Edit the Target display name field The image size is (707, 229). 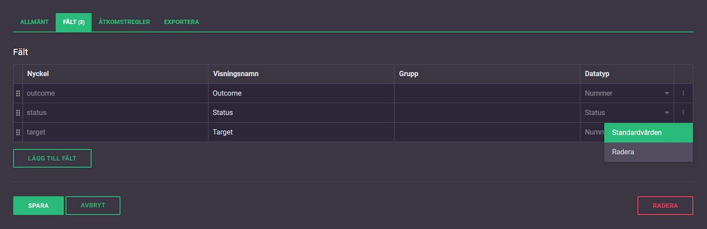click(301, 132)
